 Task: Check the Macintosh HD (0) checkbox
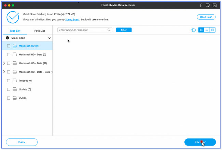9,46
